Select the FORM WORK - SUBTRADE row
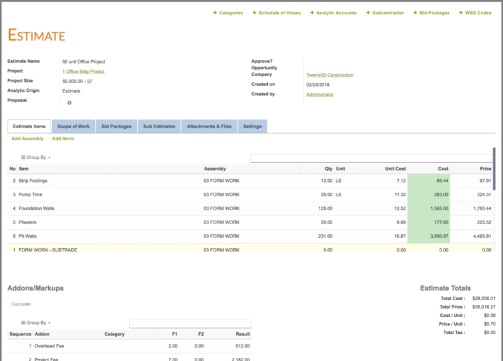This screenshot has height=361, width=503. tap(250, 248)
